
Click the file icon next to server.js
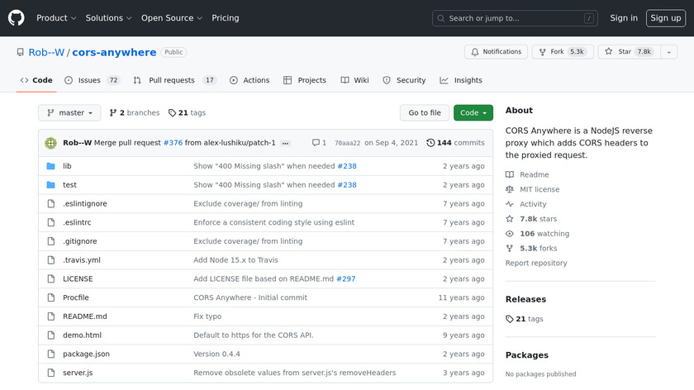tap(51, 373)
